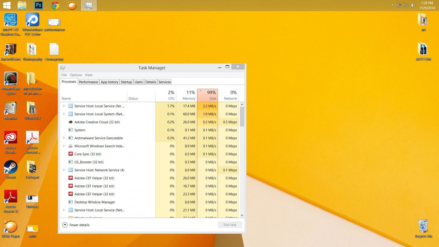Open the View menu
439x247 pixels.
click(x=89, y=75)
